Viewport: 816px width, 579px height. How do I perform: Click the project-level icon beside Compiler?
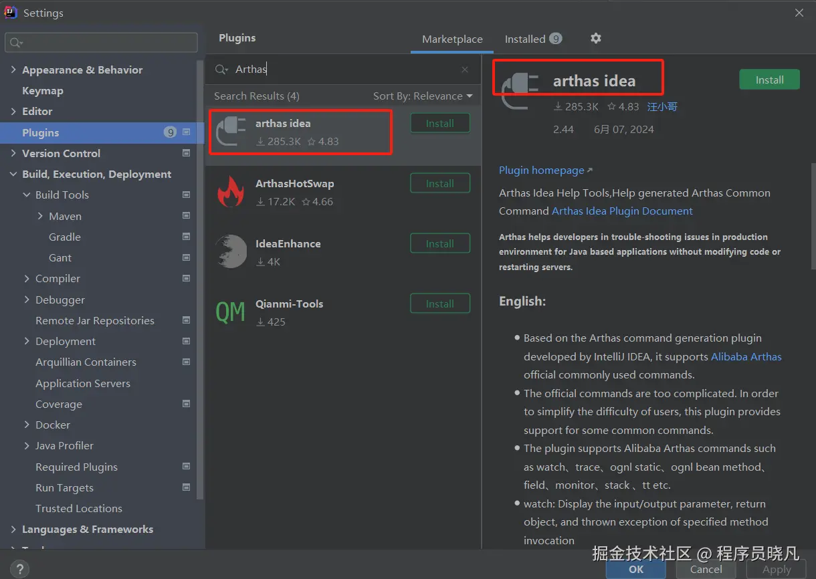[x=187, y=278]
